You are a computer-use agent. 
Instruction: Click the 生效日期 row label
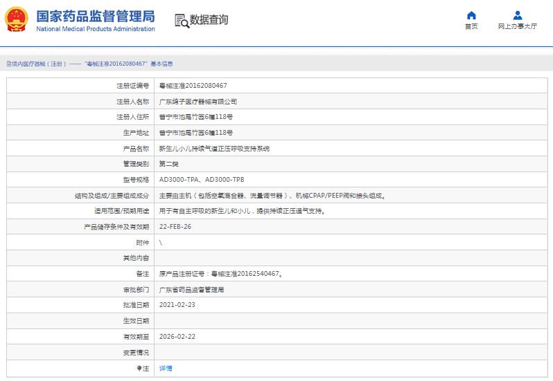point(136,321)
